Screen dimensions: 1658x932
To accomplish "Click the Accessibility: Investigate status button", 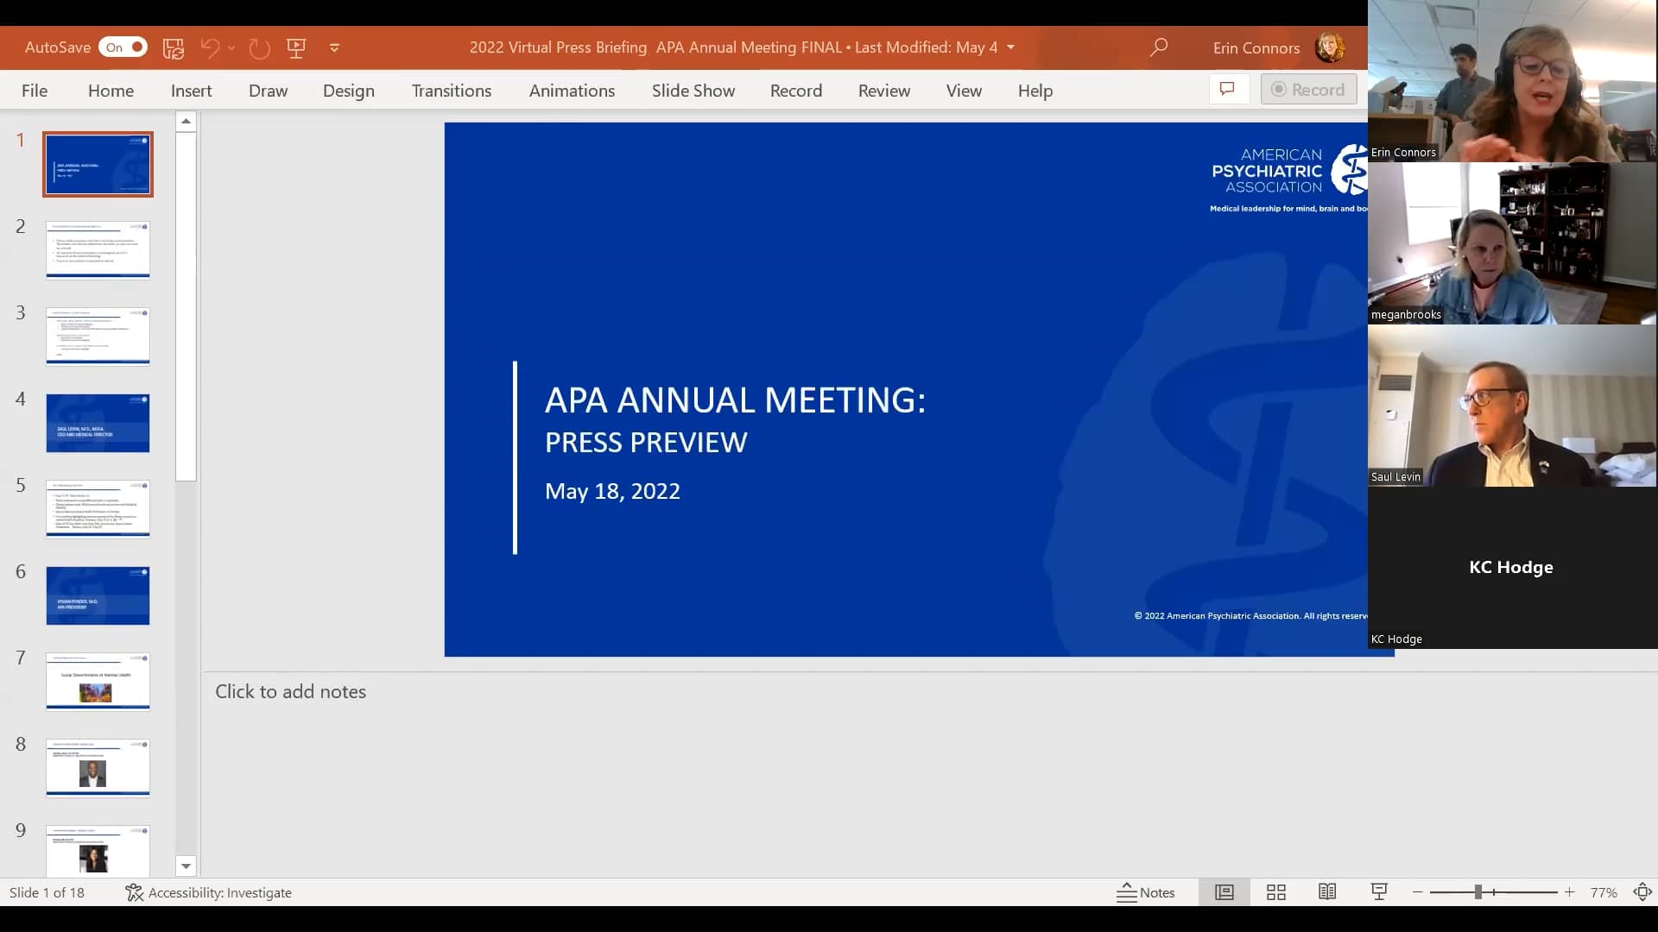I will click(x=208, y=892).
